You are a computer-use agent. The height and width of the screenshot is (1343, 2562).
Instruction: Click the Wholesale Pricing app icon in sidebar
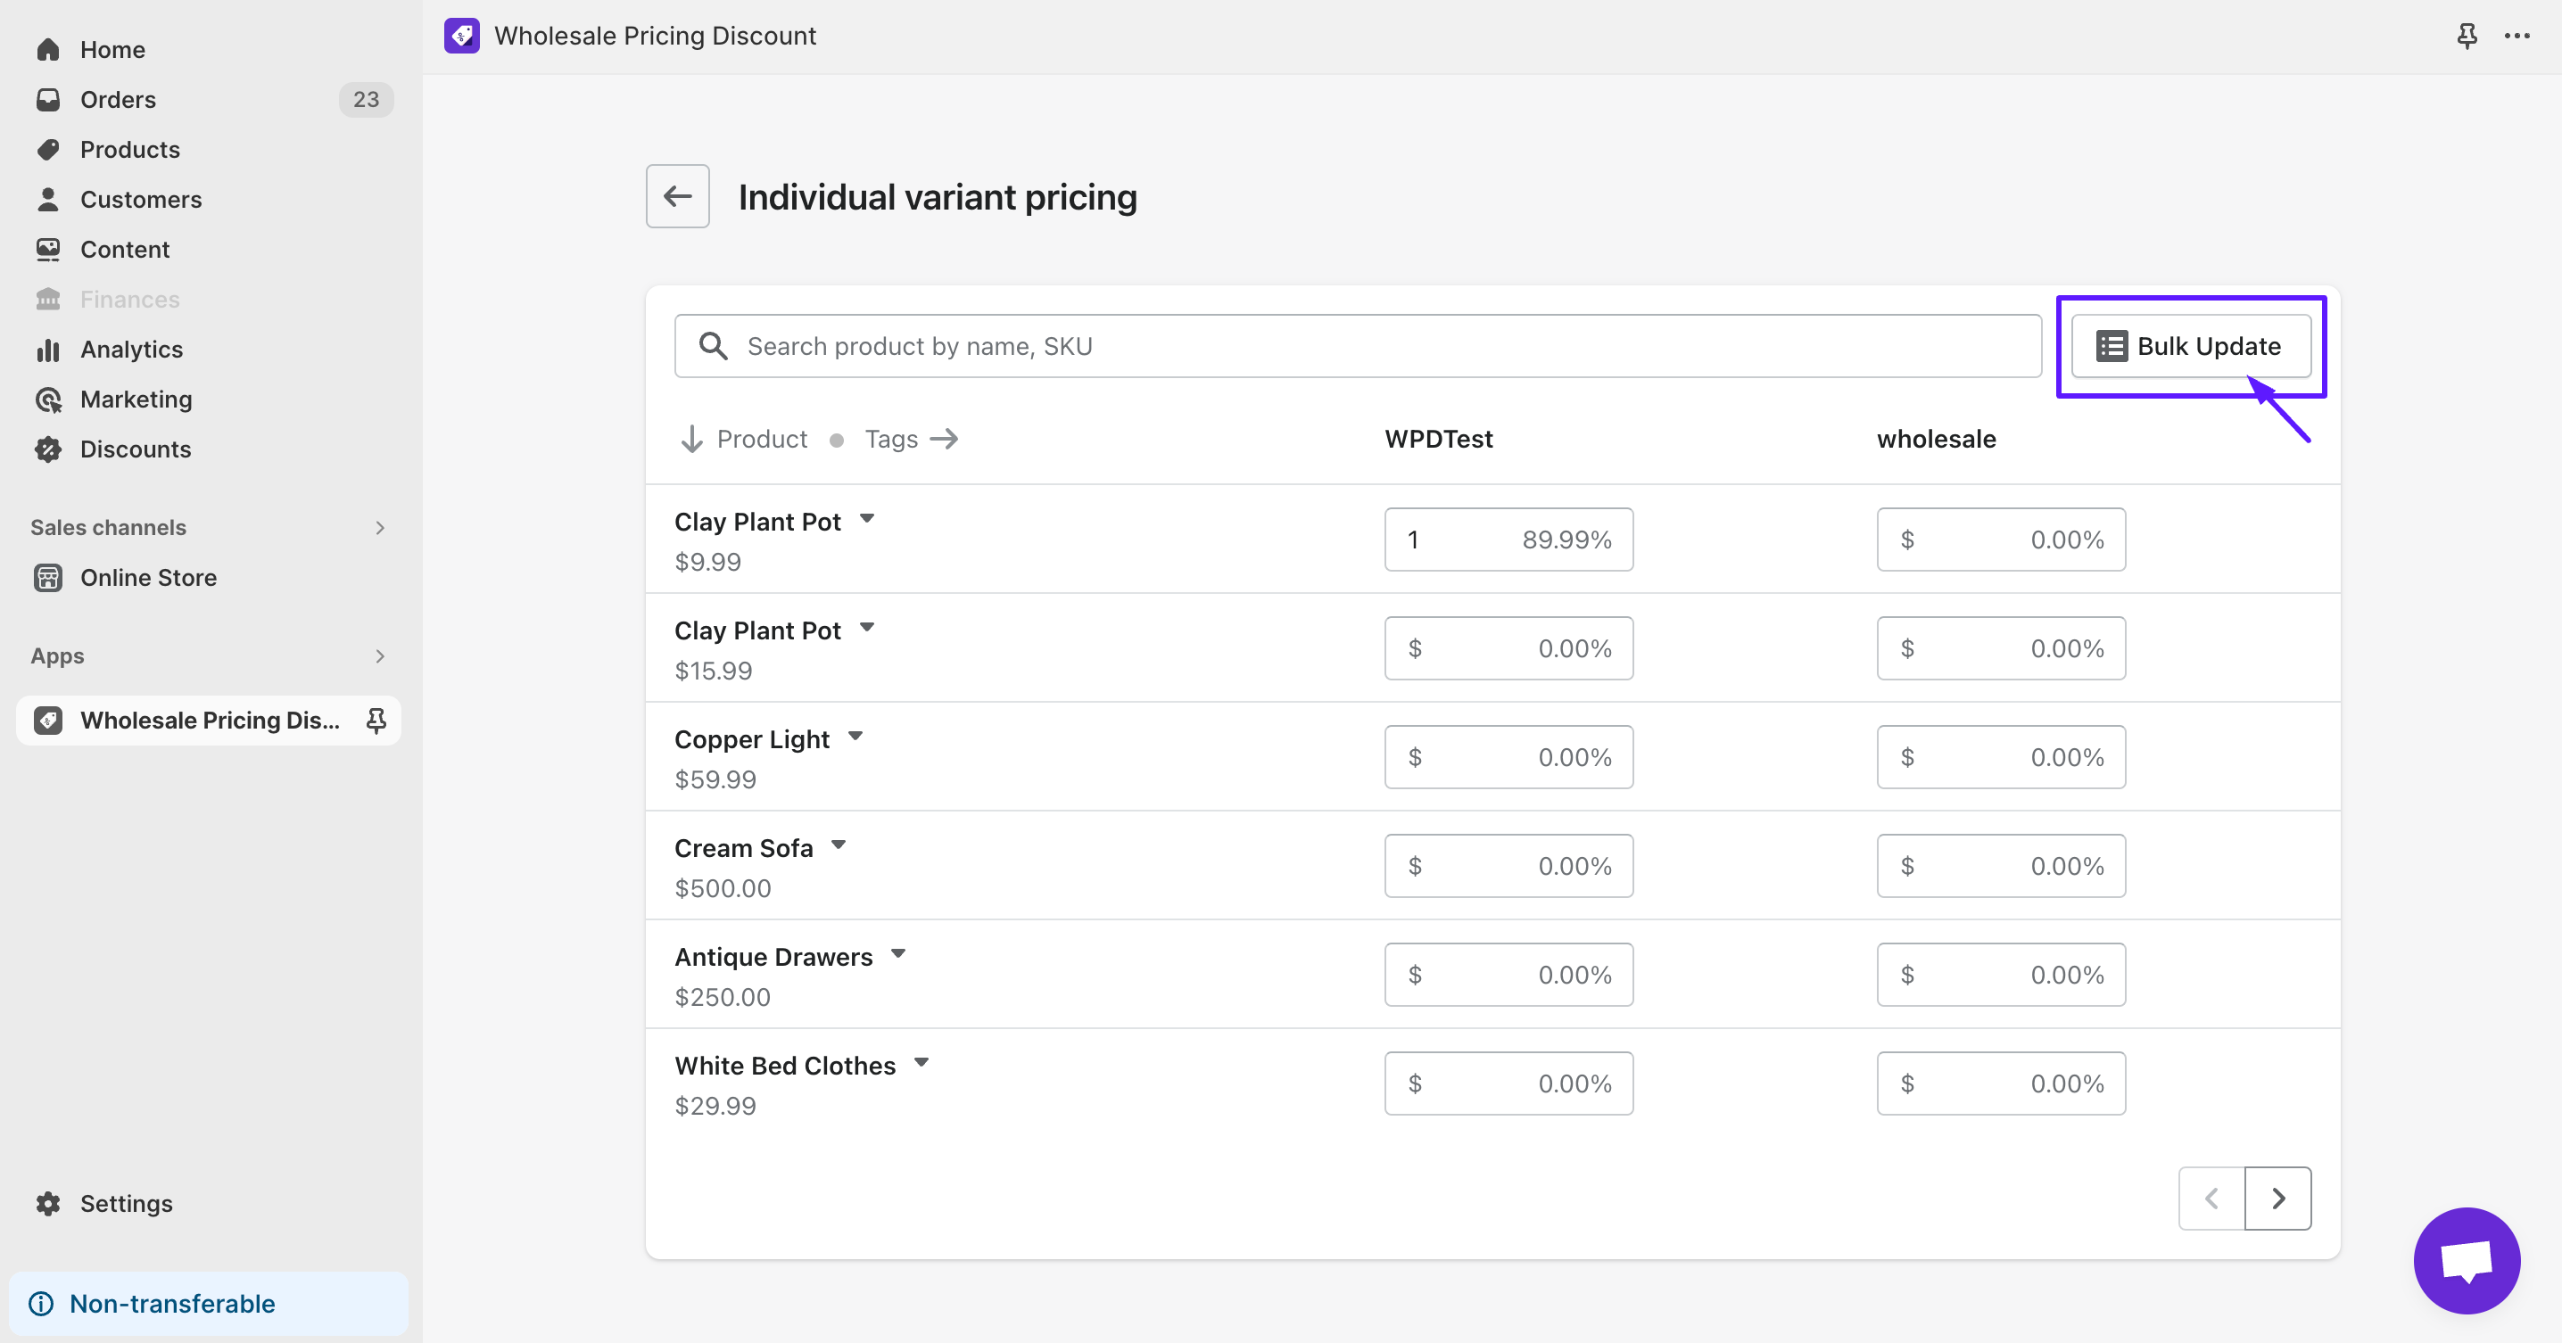click(x=48, y=720)
